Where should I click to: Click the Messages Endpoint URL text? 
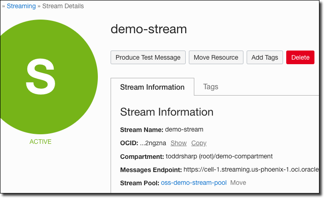click(x=250, y=170)
